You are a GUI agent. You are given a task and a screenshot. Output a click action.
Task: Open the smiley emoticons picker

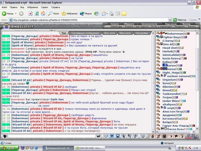click(x=143, y=136)
